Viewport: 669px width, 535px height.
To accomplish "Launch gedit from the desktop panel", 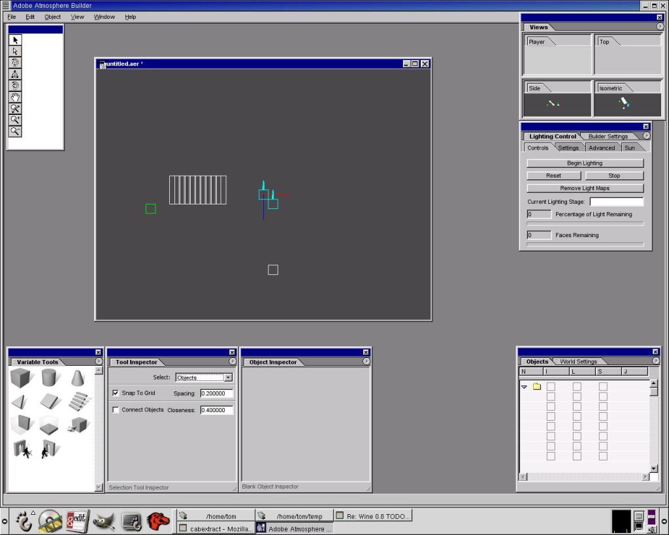I will [78, 521].
